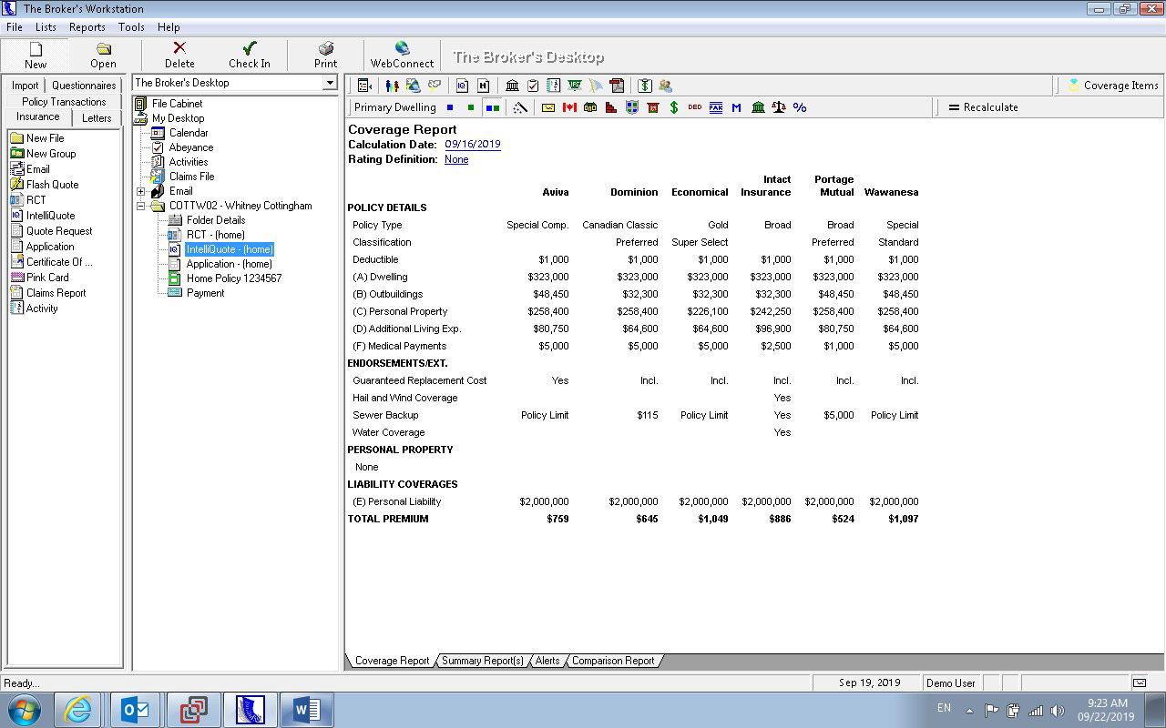Viewport: 1166px width, 728px height.
Task: Open Microsoft Word from the taskbar
Action: click(x=306, y=710)
